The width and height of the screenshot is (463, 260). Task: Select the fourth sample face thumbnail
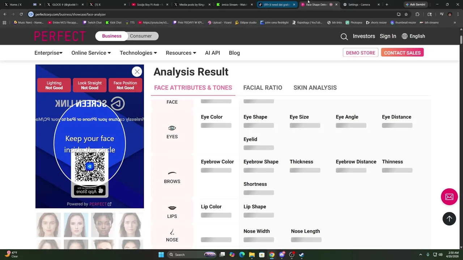point(131,225)
